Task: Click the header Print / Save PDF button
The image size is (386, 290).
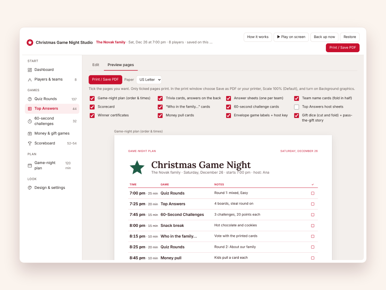Action: (x=343, y=48)
